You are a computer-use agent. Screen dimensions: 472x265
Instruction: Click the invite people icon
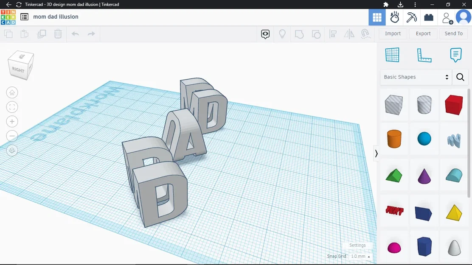pyautogui.click(x=447, y=18)
